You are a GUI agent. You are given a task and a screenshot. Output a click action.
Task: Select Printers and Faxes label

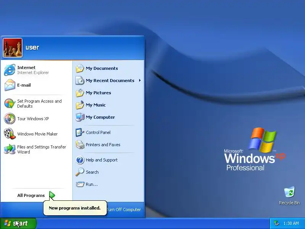point(103,145)
